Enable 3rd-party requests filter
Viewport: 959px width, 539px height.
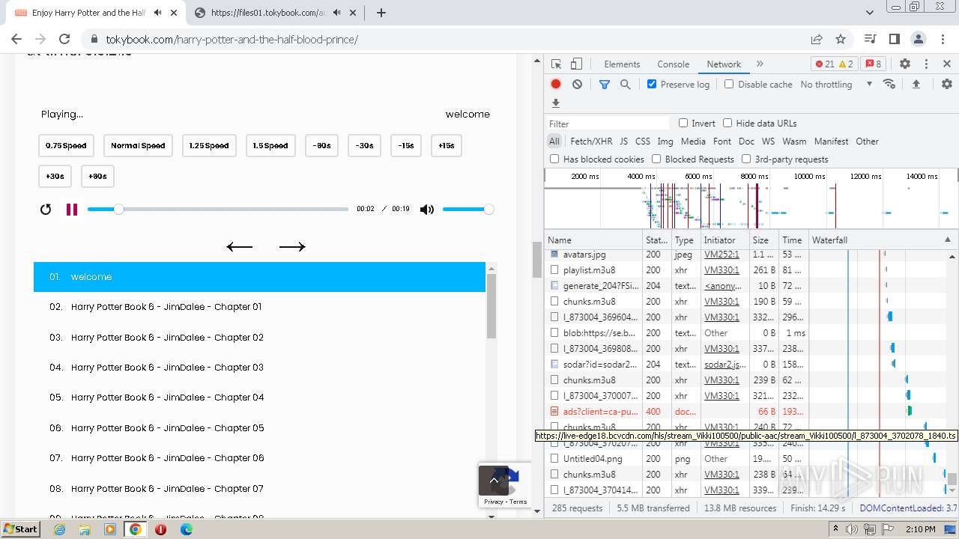(x=746, y=159)
